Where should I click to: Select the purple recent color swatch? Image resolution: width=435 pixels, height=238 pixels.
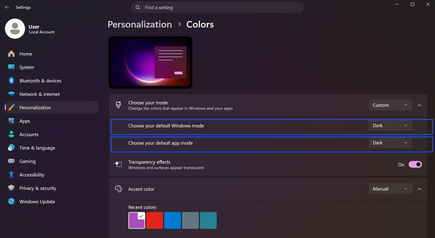[x=137, y=220]
